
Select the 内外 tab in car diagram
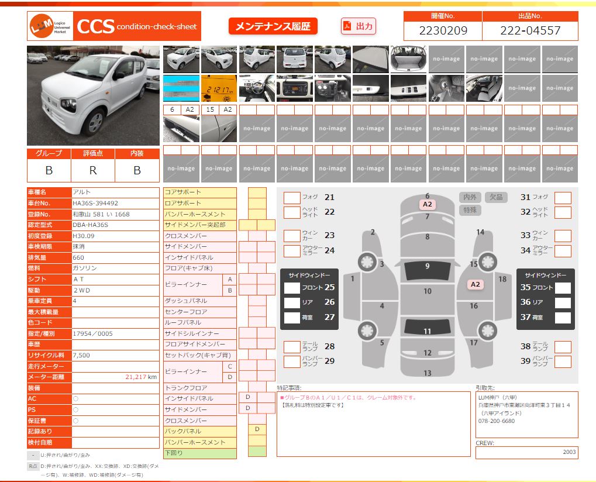tap(470, 197)
